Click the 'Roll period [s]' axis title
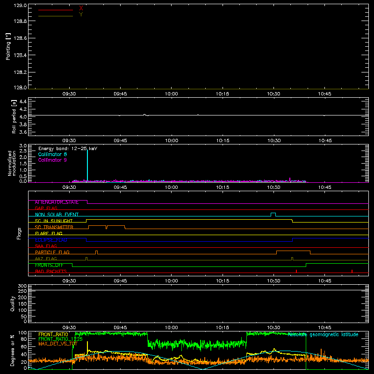 [x=14, y=116]
